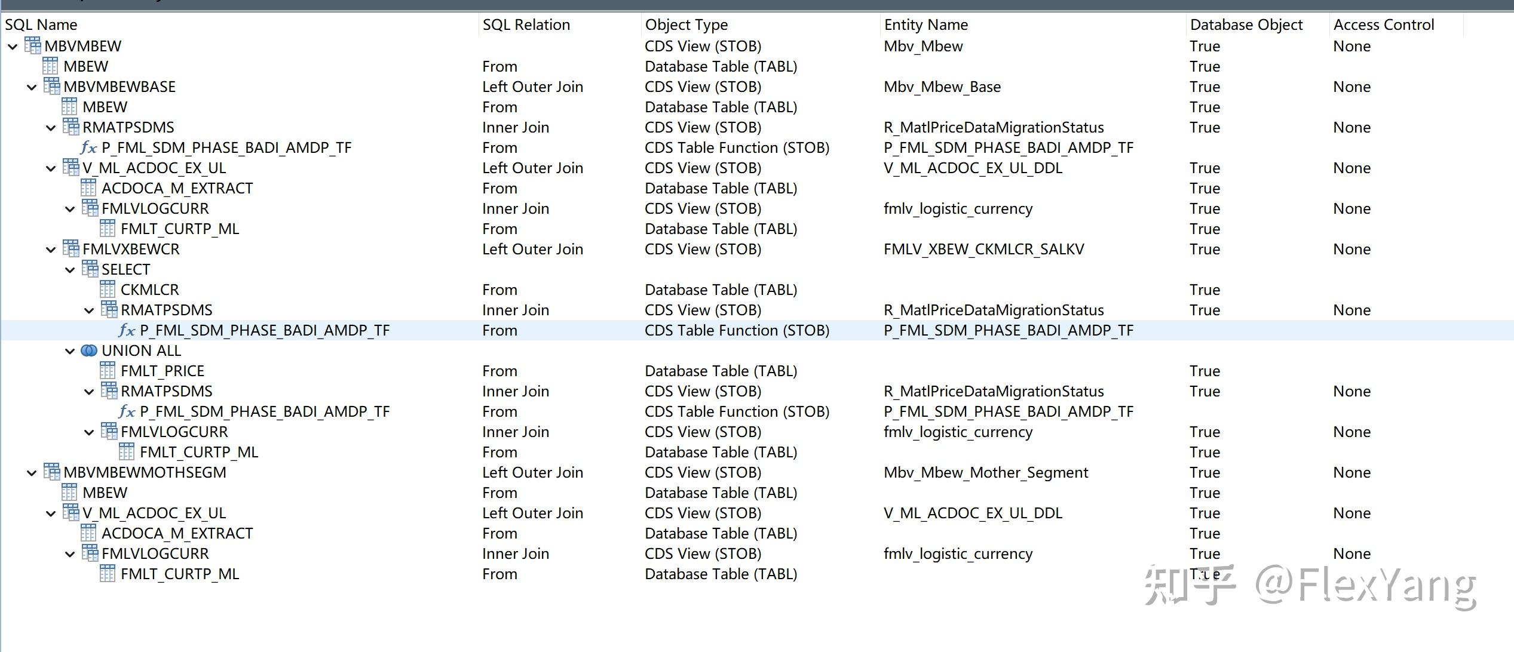Collapse the root MBVMBEW node
The width and height of the screenshot is (1514, 652).
[x=13, y=47]
